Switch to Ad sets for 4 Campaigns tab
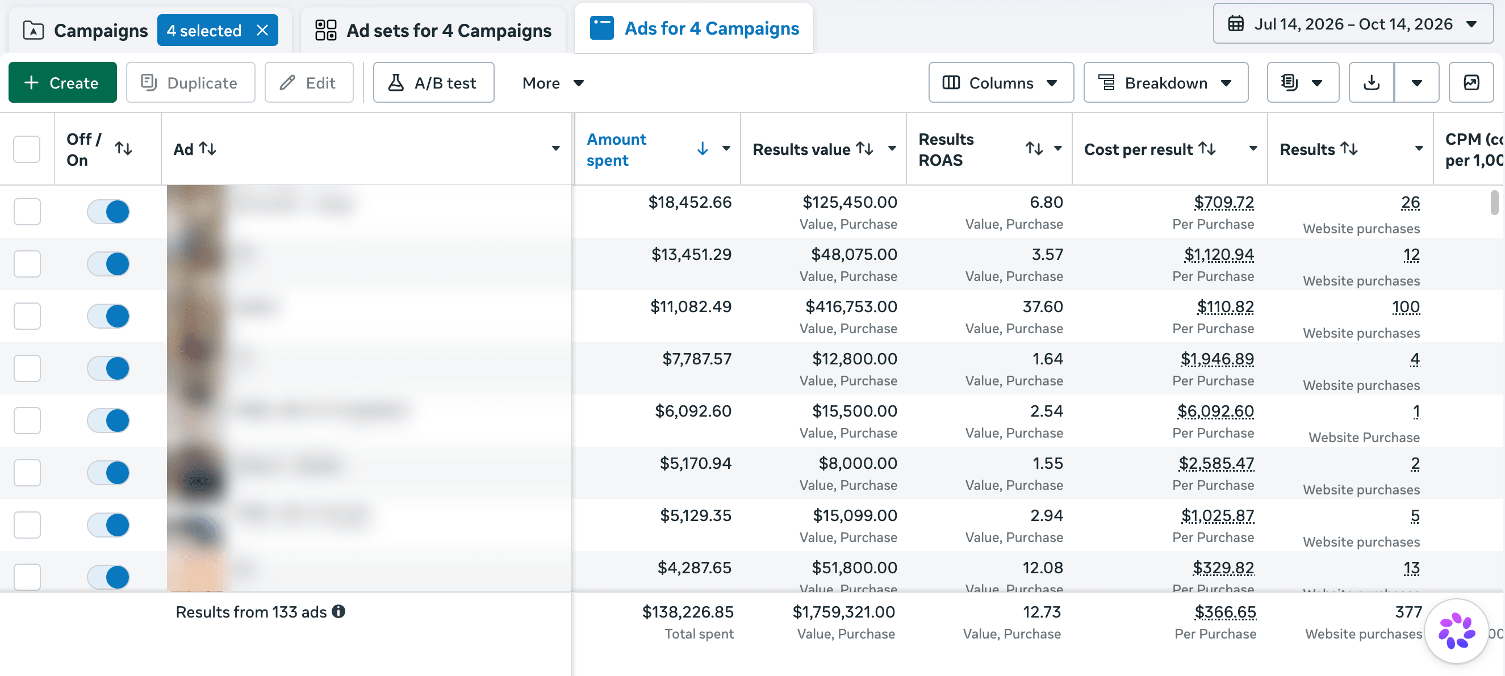Screen dimensions: 1505x676 click(433, 30)
